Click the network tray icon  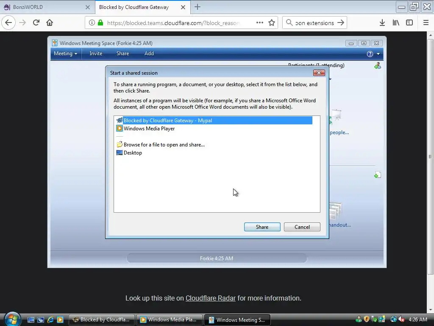(x=393, y=319)
